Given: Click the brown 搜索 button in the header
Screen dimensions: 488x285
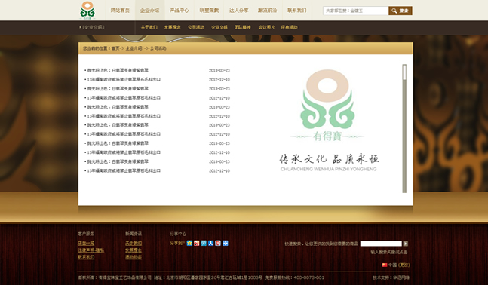Looking at the screenshot, I should [401, 11].
